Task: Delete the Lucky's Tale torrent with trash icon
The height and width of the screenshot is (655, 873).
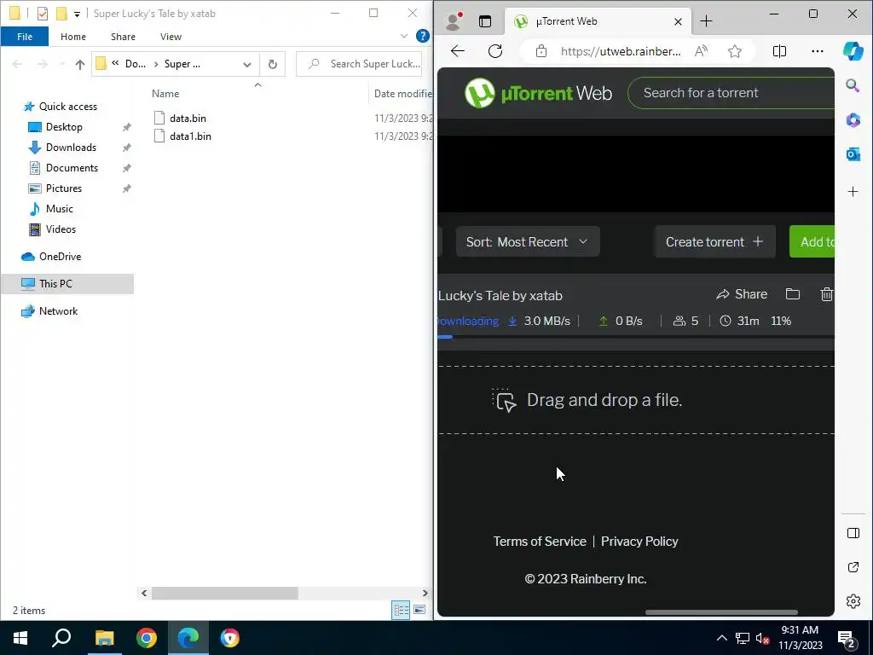Action: [x=827, y=294]
